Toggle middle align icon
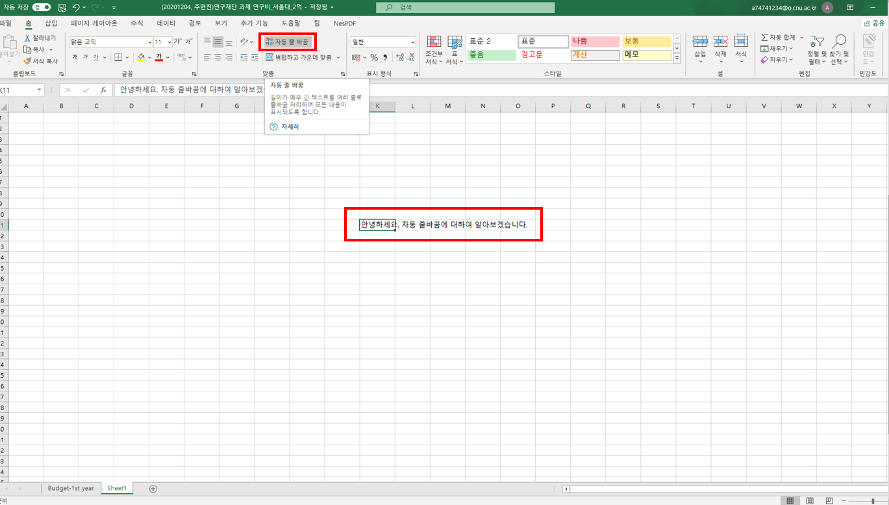The width and height of the screenshot is (889, 505). [x=218, y=42]
